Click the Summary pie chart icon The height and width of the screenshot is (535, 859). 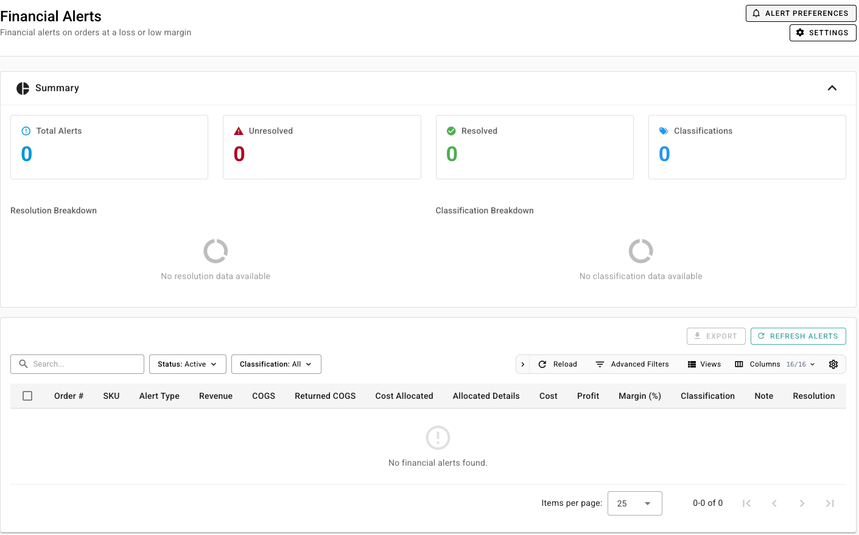(23, 88)
